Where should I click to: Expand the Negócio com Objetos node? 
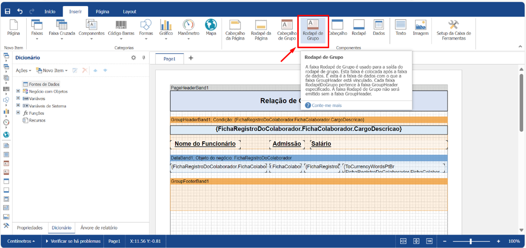click(x=18, y=91)
